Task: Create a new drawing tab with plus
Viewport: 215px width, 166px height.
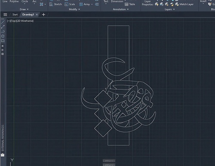Action: click(43, 15)
